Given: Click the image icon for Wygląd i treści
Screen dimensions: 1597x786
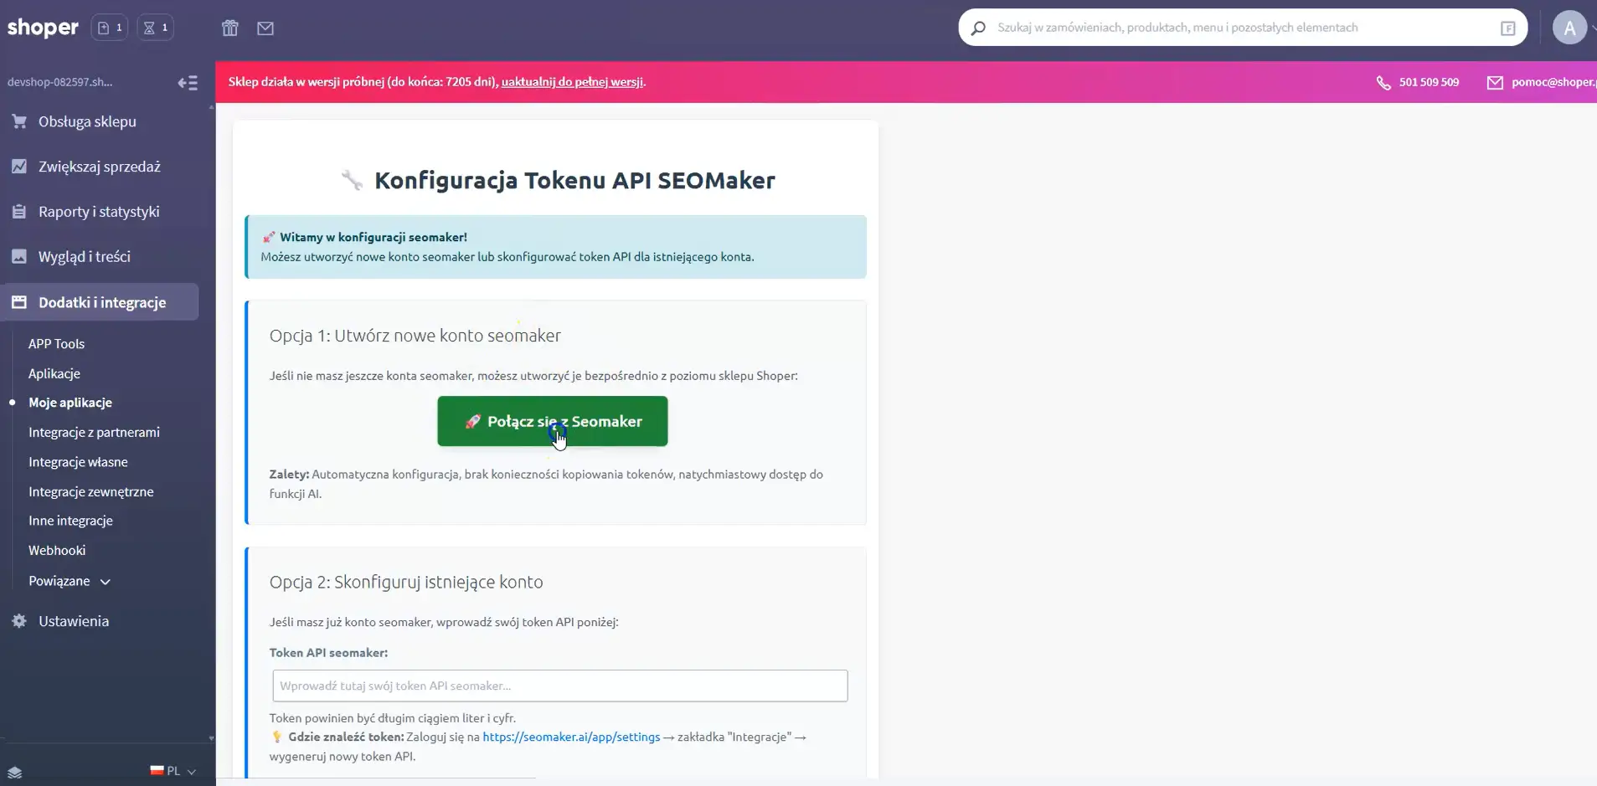Looking at the screenshot, I should (x=19, y=257).
